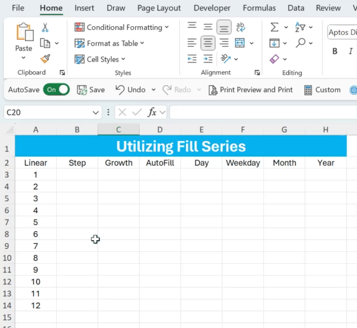Select the Growth header cell
Screen dimensions: 357x328
(x=119, y=163)
